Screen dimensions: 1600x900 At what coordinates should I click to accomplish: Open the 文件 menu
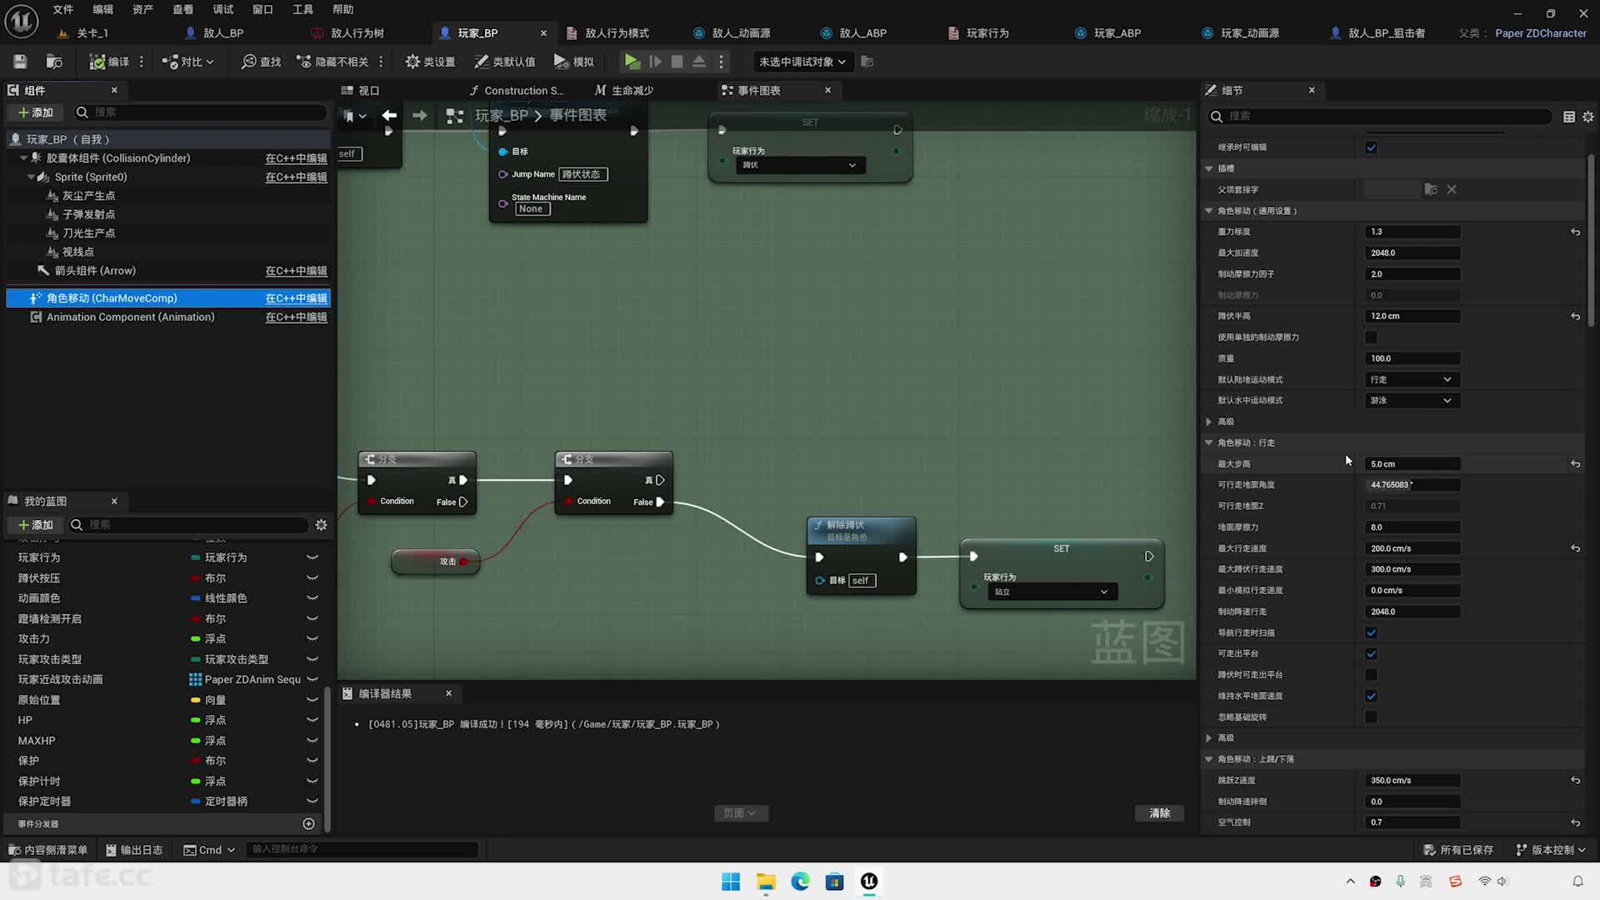point(63,9)
